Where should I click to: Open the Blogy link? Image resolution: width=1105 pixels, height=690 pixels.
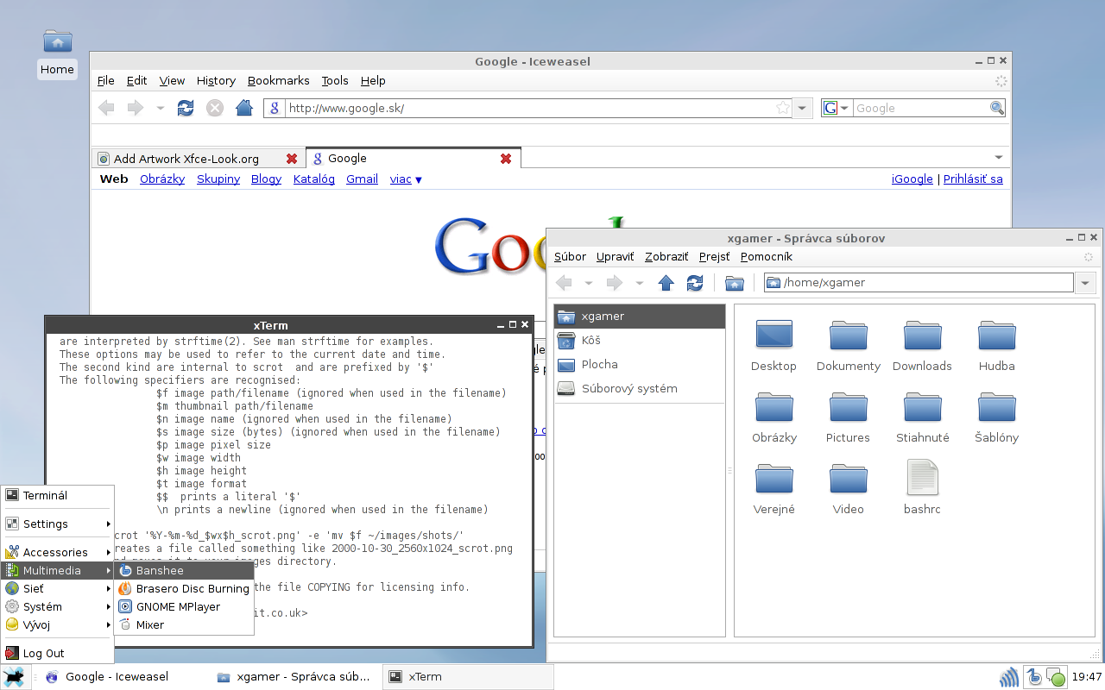pyautogui.click(x=266, y=179)
